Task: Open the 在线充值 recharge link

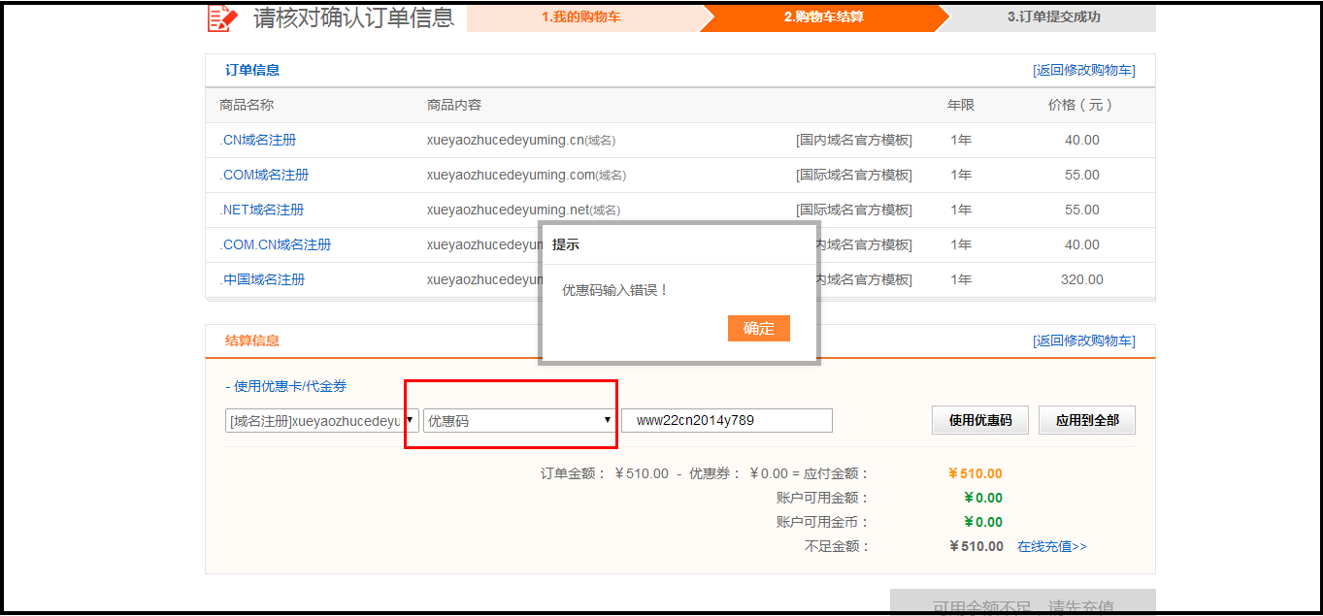Action: pos(1051,547)
